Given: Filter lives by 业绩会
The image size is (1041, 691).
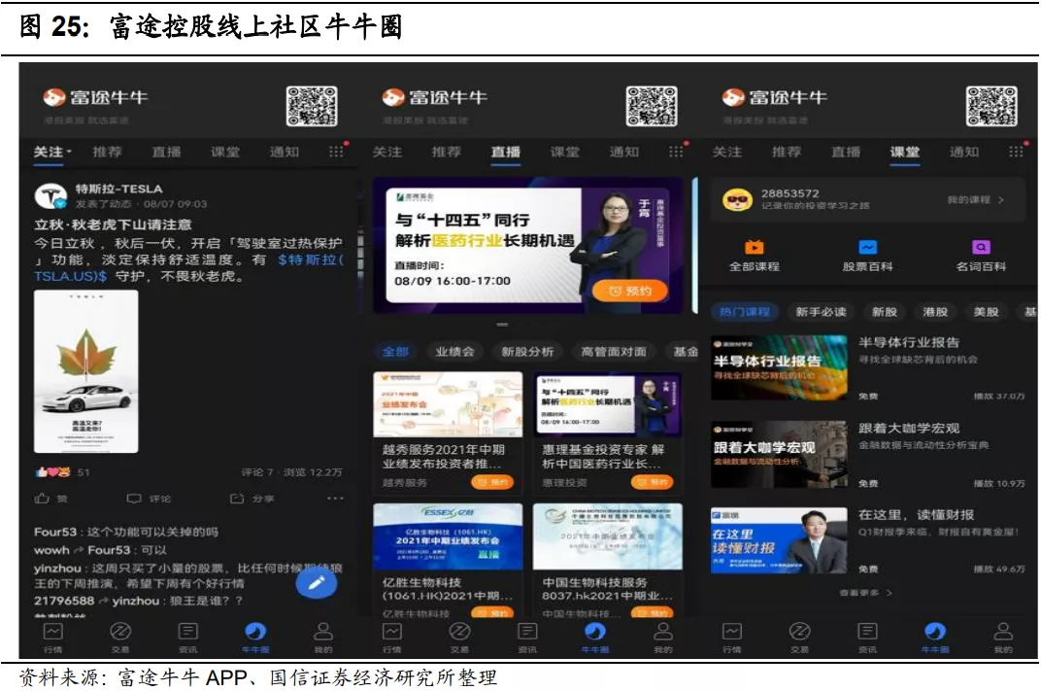Looking at the screenshot, I should pos(454,352).
